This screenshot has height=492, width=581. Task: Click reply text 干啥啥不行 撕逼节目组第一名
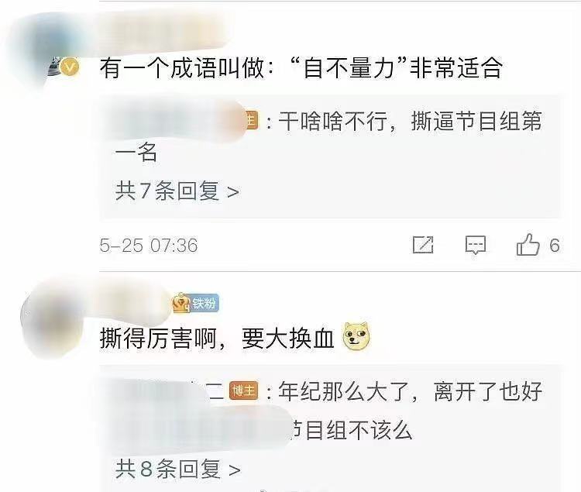pyautogui.click(x=328, y=136)
